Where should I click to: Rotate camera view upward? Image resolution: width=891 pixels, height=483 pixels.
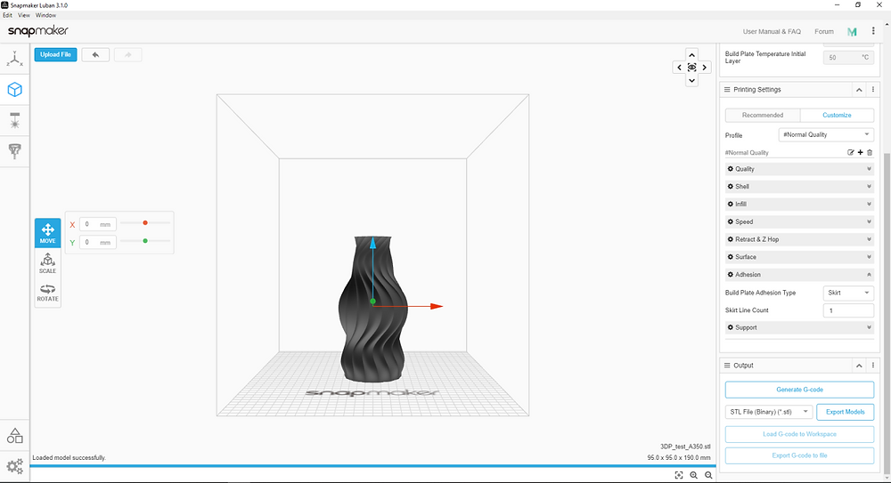[691, 55]
